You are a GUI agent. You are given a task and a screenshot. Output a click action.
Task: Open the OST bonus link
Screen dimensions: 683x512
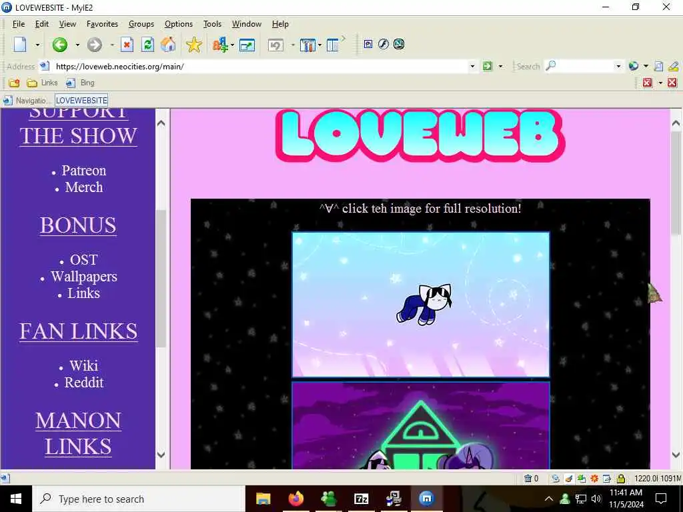coord(83,259)
